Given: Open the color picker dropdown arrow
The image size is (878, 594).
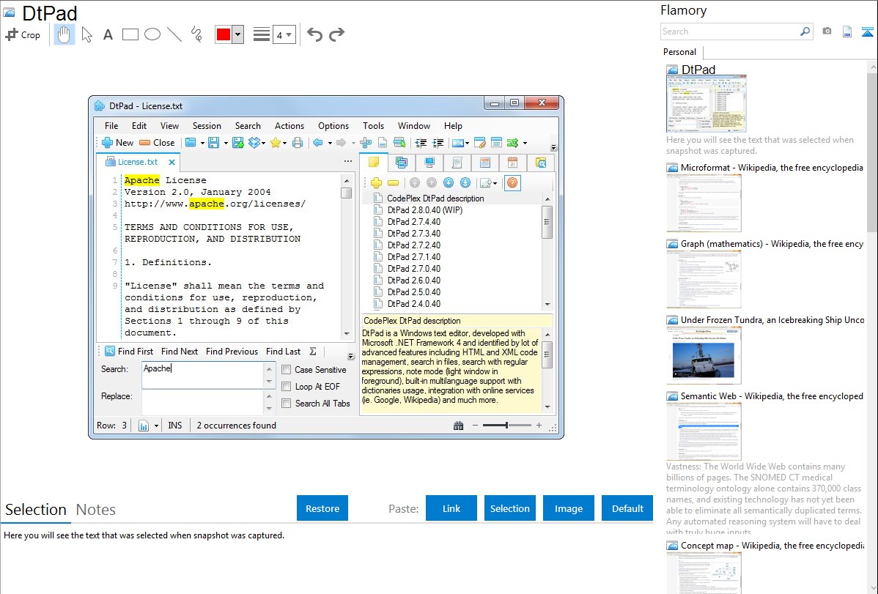Looking at the screenshot, I should [237, 35].
